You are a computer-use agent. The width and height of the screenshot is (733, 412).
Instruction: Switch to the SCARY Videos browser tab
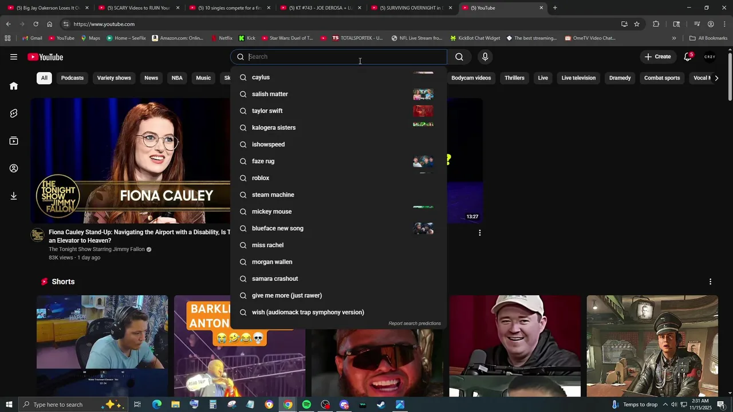138,8
